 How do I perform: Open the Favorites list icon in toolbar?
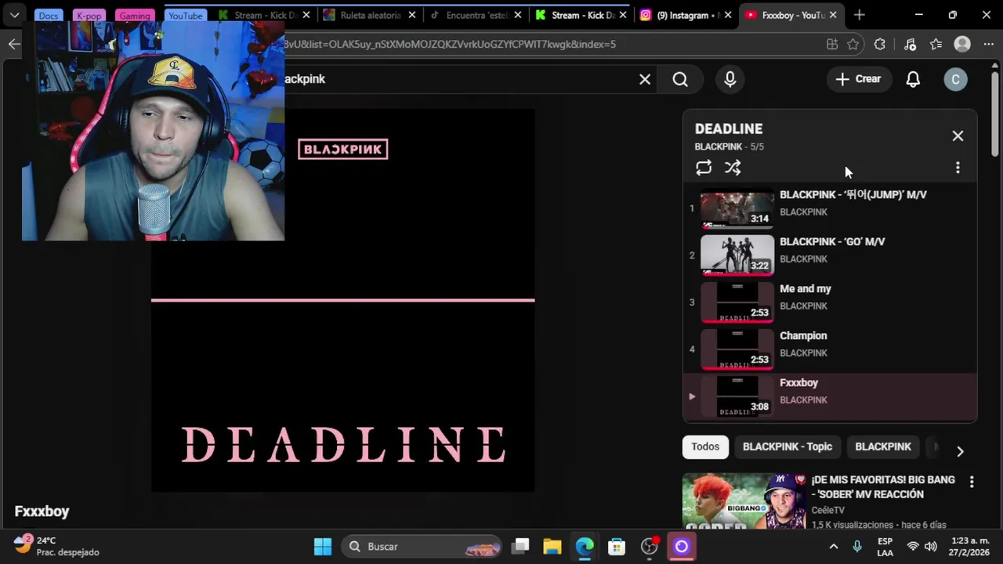(x=936, y=45)
